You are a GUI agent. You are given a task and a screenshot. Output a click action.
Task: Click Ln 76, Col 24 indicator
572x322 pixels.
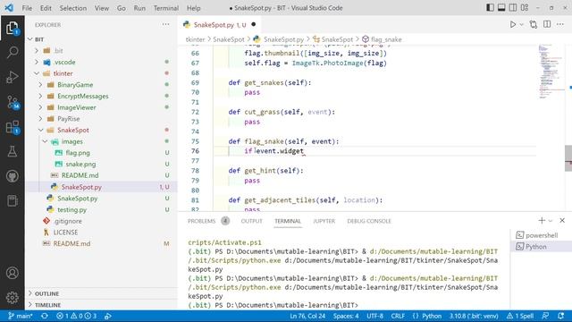tap(307, 316)
